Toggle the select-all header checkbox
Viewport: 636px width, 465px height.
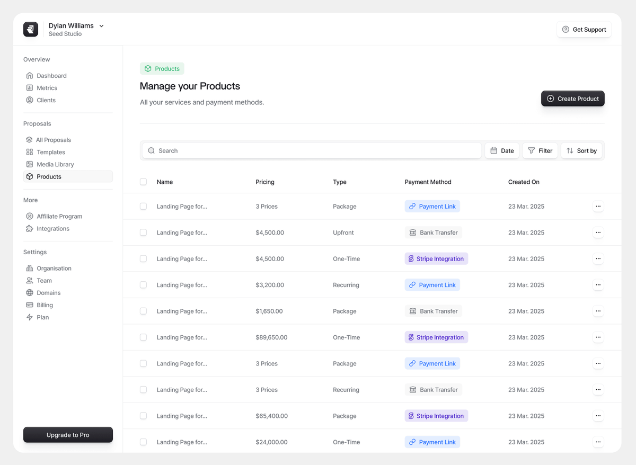(143, 182)
